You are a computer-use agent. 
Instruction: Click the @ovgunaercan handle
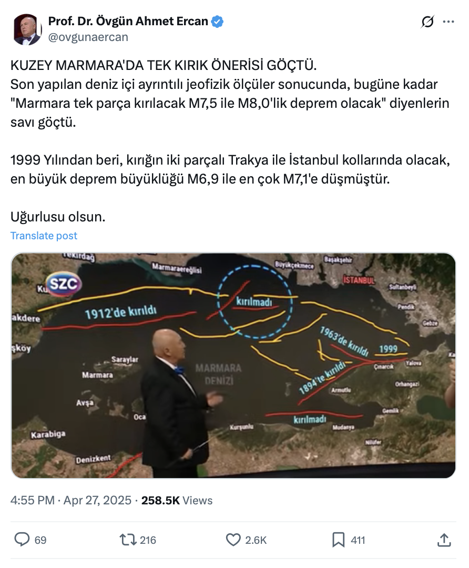[x=88, y=37]
